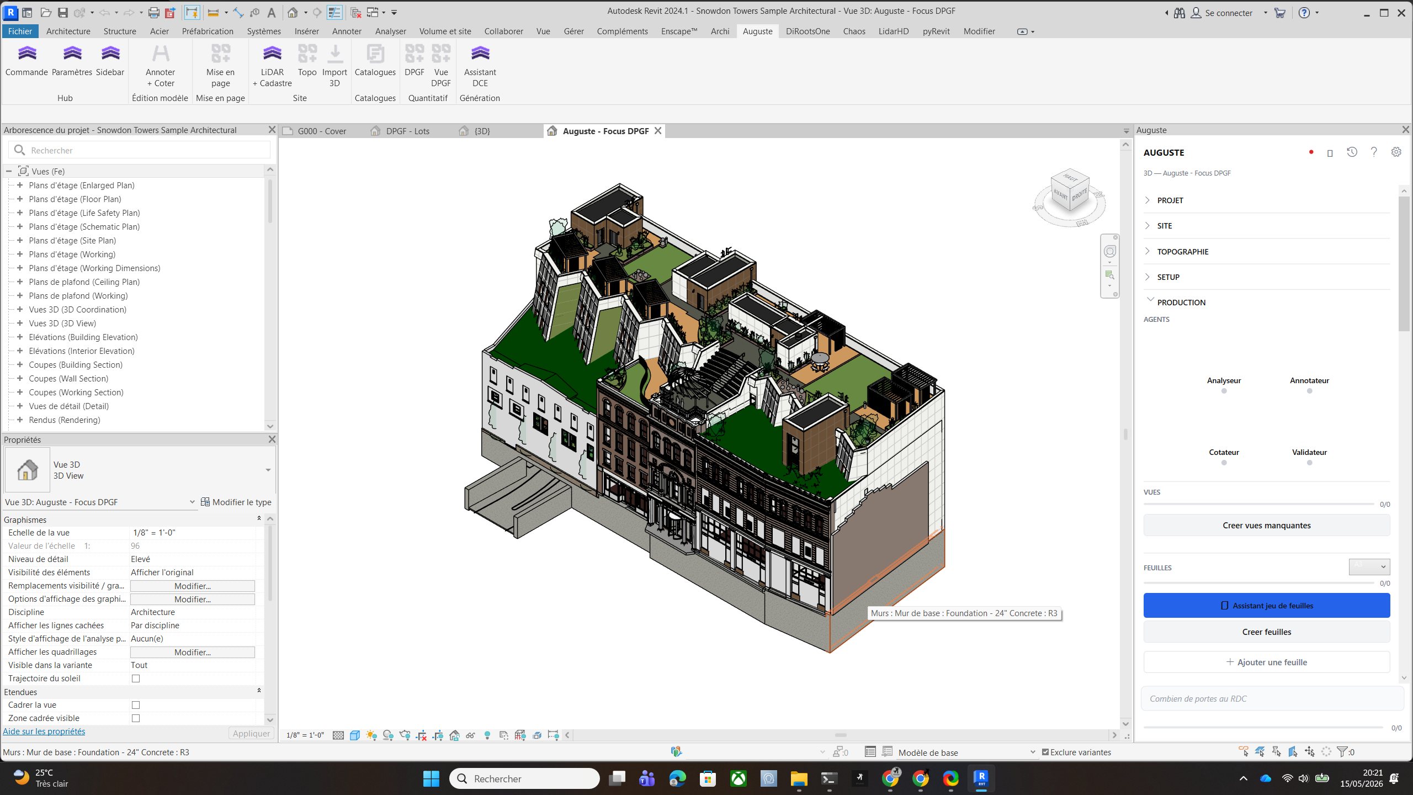The height and width of the screenshot is (795, 1413).
Task: Click the select links icon in status bar
Action: [x=1244, y=751]
